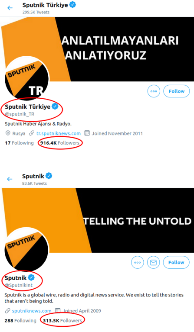The image size is (194, 332).
Task: Click the Sputnik TR profile avatar
Action: tap(27, 78)
